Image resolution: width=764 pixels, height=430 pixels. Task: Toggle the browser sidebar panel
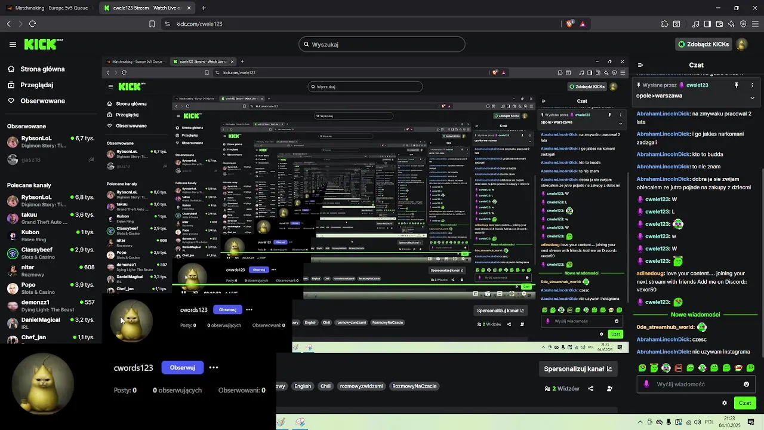707,24
